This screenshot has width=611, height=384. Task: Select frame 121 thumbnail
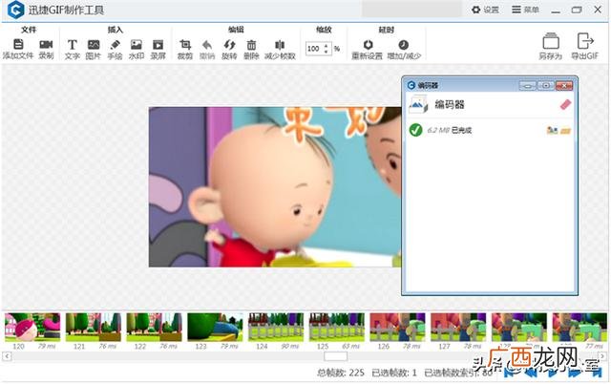click(94, 327)
